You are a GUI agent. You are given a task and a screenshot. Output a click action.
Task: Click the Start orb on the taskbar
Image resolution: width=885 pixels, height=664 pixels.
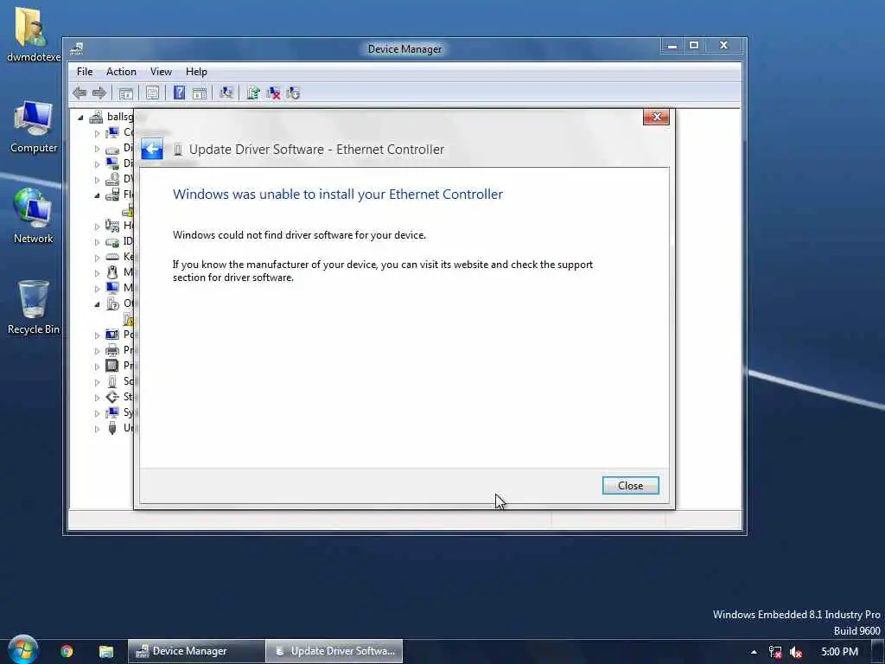(x=23, y=650)
